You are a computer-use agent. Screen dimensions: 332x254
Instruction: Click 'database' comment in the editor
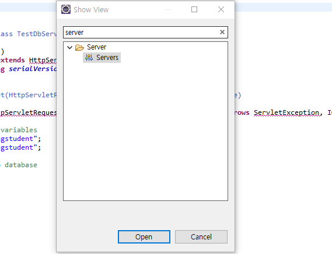21,165
